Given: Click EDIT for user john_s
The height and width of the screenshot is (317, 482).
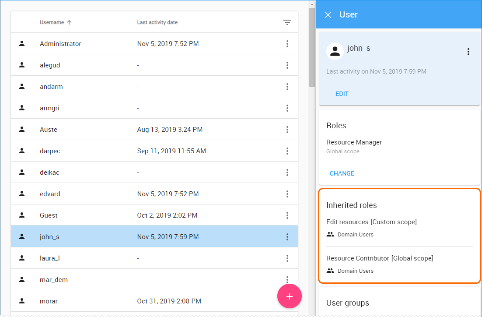Looking at the screenshot, I should (342, 94).
